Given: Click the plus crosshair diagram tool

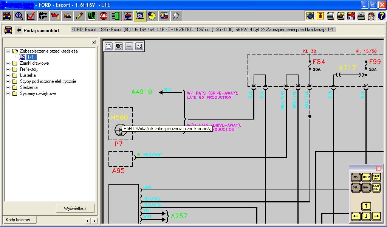Looking at the screenshot, I should click(x=129, y=46).
